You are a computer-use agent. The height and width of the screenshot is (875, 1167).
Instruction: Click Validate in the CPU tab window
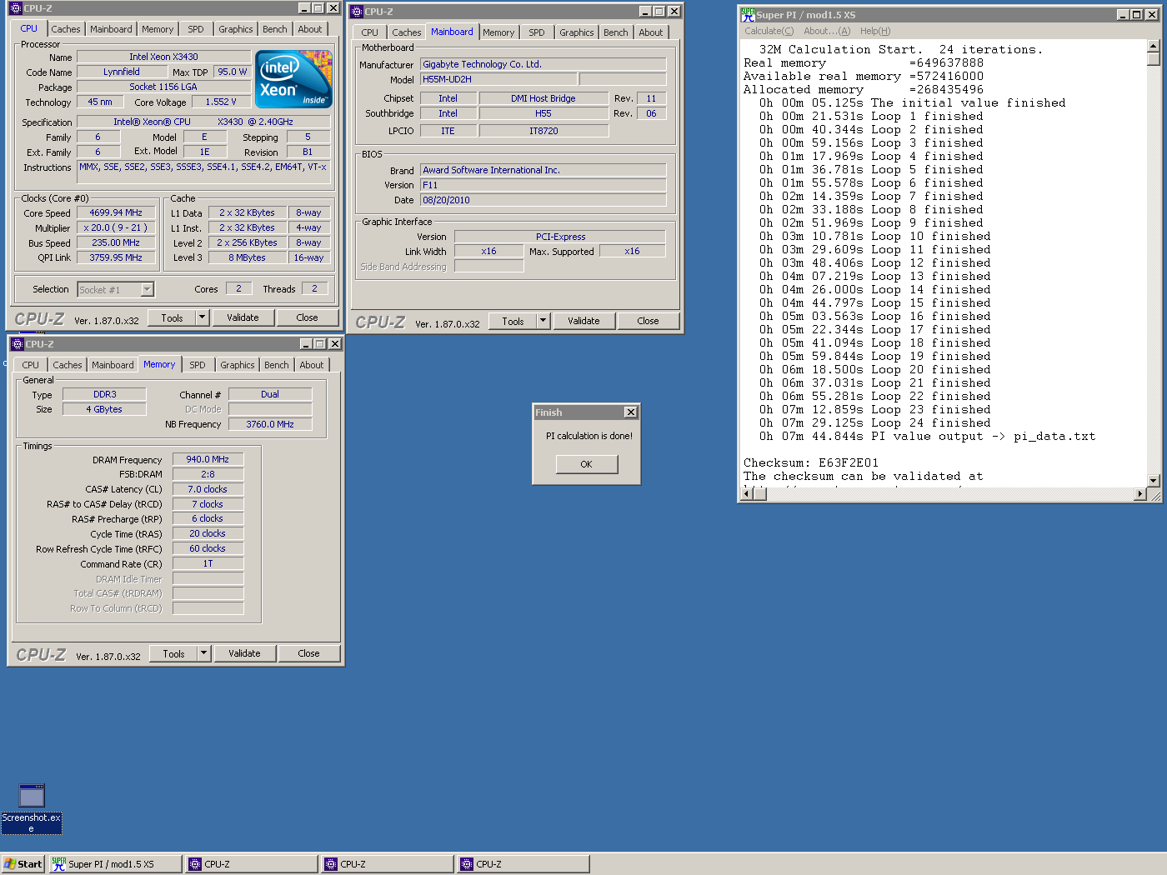(243, 317)
